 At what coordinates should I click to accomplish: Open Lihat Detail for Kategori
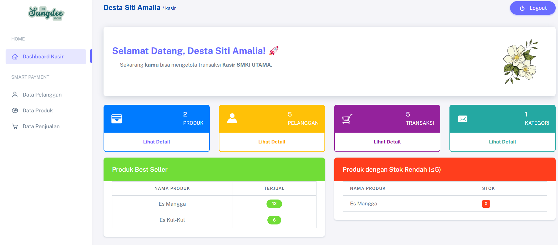[502, 142]
